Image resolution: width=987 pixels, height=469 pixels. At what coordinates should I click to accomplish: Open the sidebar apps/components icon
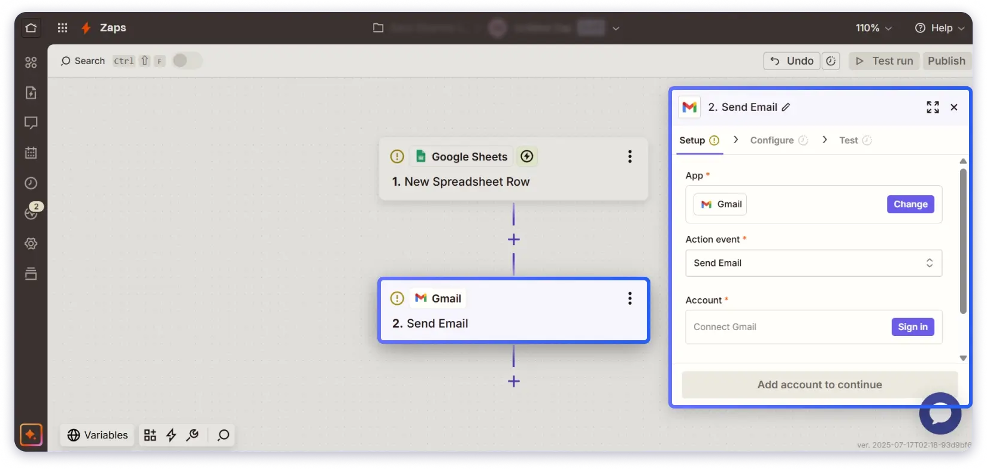pyautogui.click(x=31, y=62)
